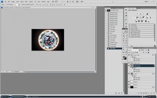
Task: Collapse the effects of Layer 1 copy
Action: pos(154,55)
